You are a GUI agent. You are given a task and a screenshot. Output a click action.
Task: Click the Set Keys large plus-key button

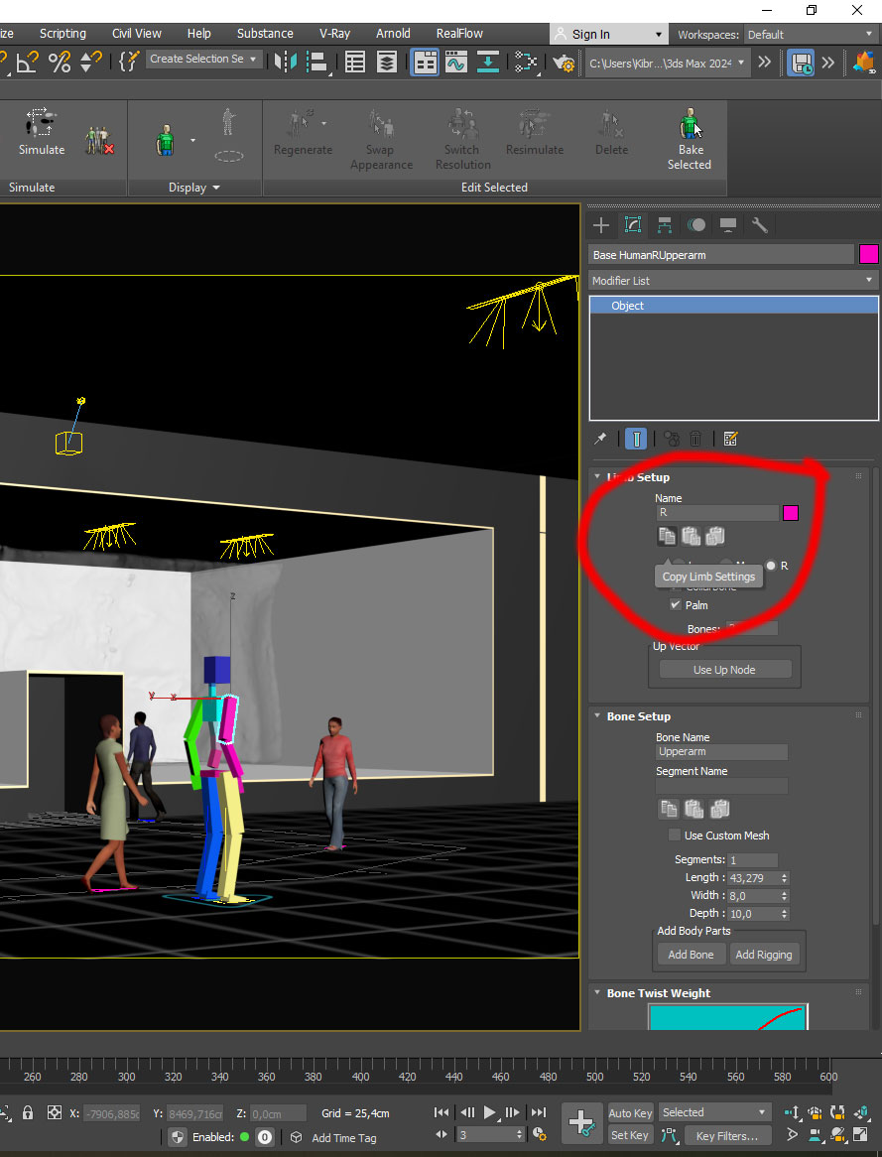click(581, 1123)
